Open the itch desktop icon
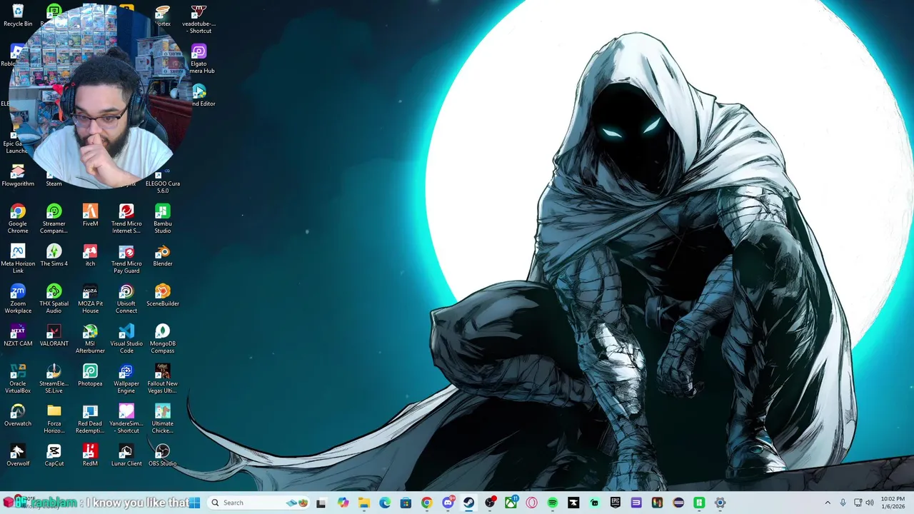The image size is (914, 514). pos(90,256)
